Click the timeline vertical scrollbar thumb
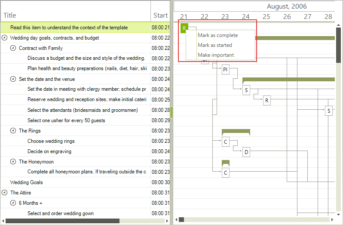Viewport: 343px width, 225px height. point(338,45)
